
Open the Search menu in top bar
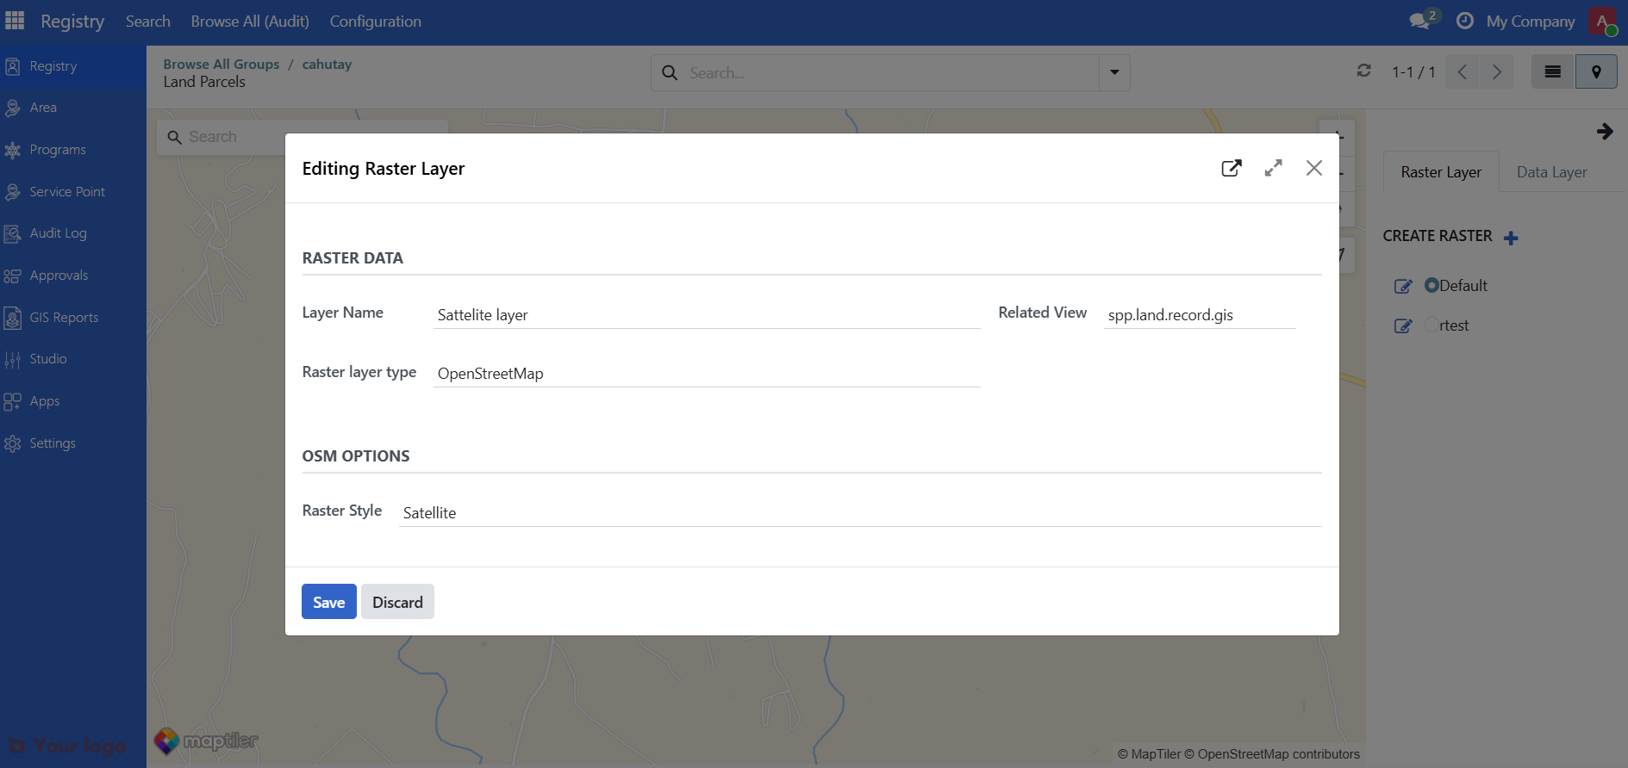[148, 22]
